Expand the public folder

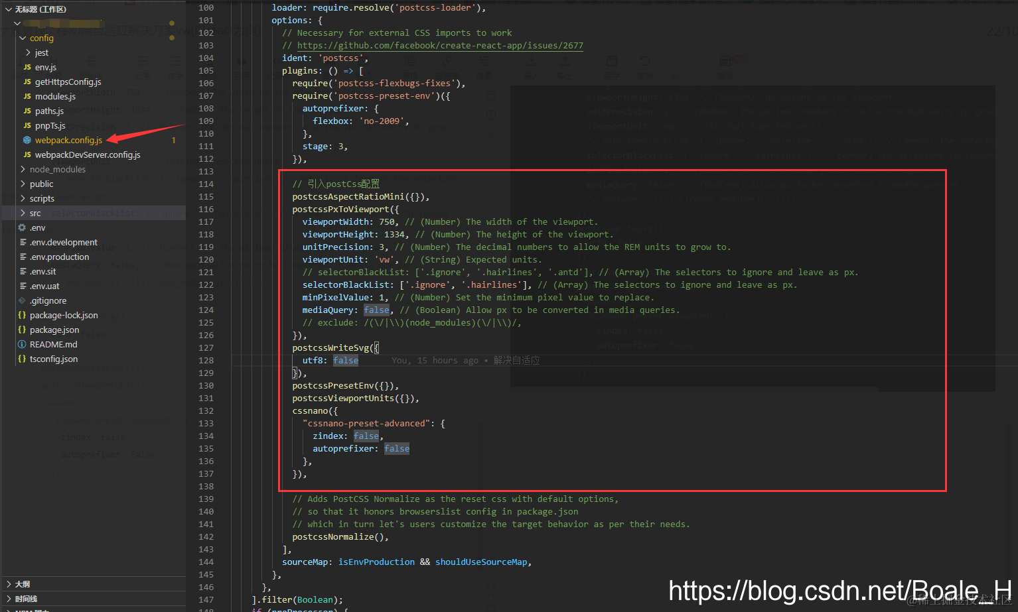[x=23, y=184]
